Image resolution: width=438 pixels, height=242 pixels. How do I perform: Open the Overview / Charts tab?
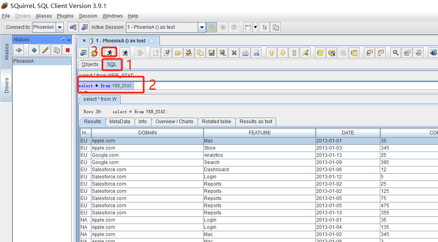click(x=174, y=122)
